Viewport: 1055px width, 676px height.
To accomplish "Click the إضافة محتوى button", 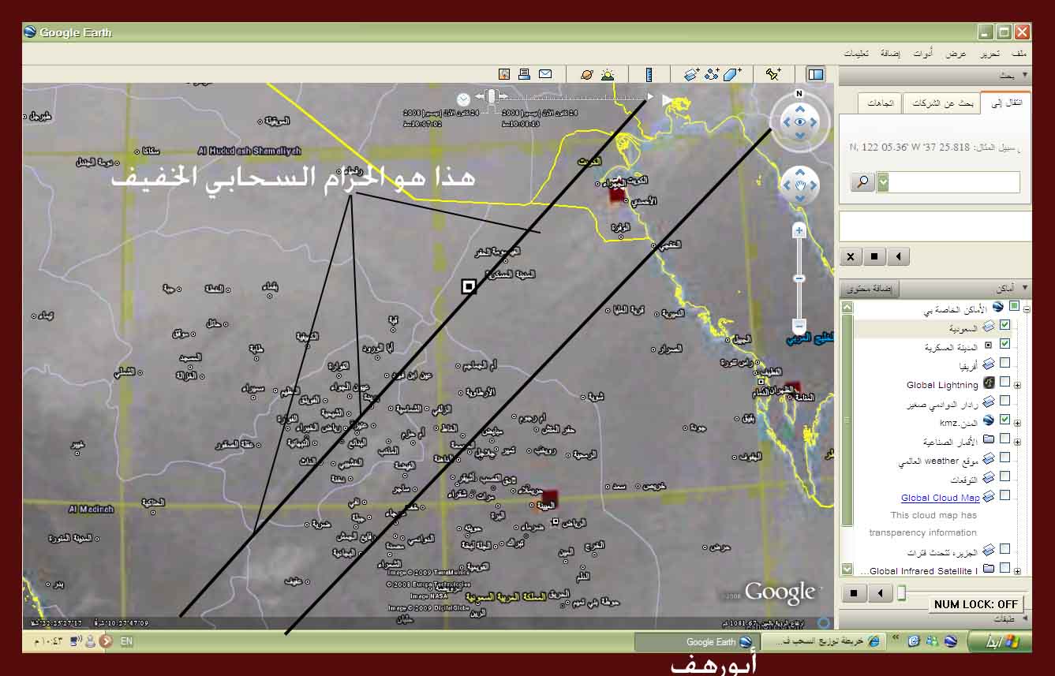I will pyautogui.click(x=870, y=289).
